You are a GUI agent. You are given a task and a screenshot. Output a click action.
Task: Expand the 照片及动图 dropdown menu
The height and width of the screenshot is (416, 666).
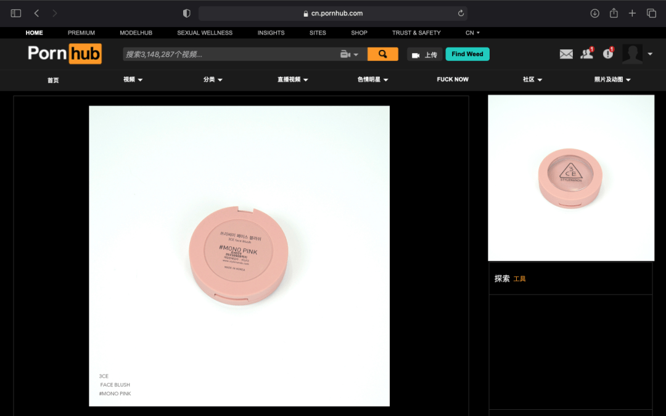point(612,80)
